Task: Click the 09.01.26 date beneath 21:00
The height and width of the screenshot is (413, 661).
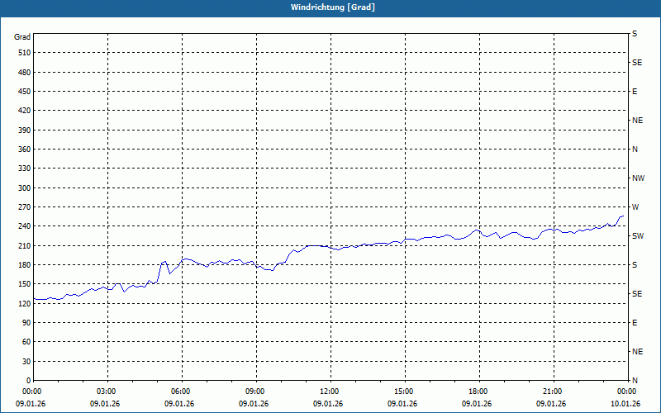Action: pos(551,404)
